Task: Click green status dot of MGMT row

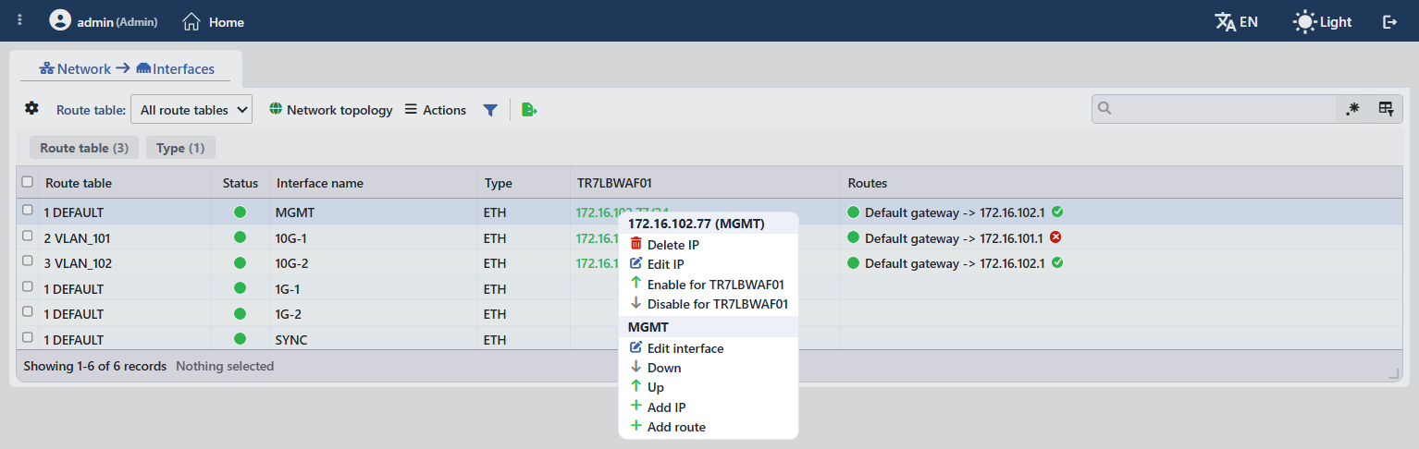Action: pyautogui.click(x=241, y=212)
